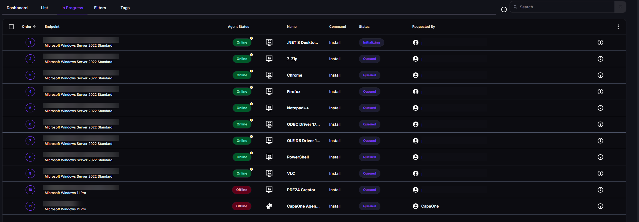This screenshot has height=222, width=639.
Task: Open the info icon for the OLE DB Driver row
Action: point(600,141)
